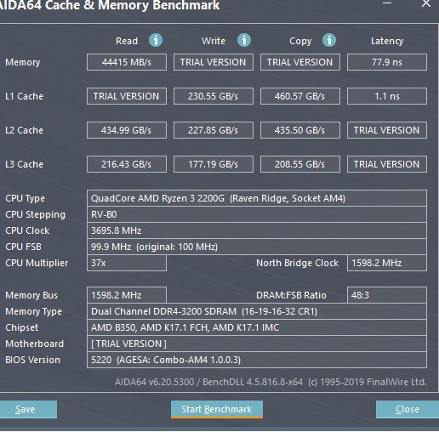
Task: Select the North Bridge Clock value field
Action: click(387, 263)
